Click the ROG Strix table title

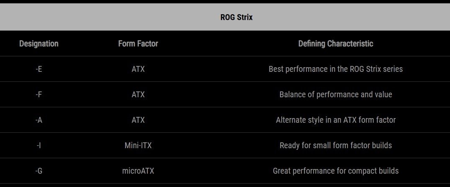(237, 17)
